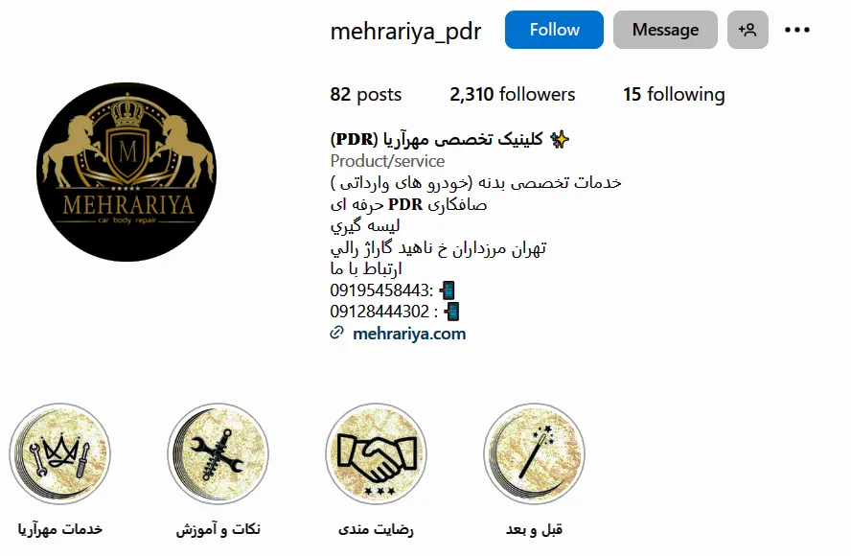Click the mehrariya_pdr username heading
The image size is (851, 556).
click(x=405, y=31)
